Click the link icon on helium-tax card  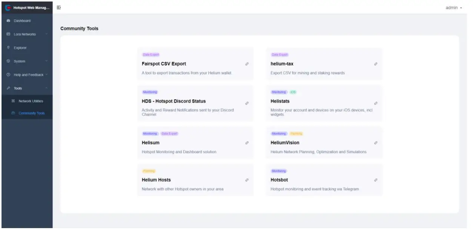coord(376,64)
